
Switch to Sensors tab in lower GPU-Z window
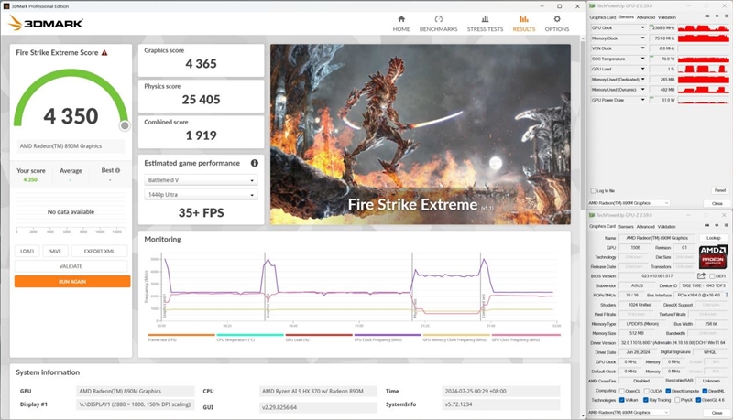(626, 227)
